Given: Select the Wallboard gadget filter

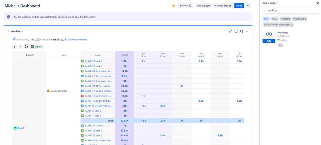Looking at the screenshot, I should pos(299,19).
